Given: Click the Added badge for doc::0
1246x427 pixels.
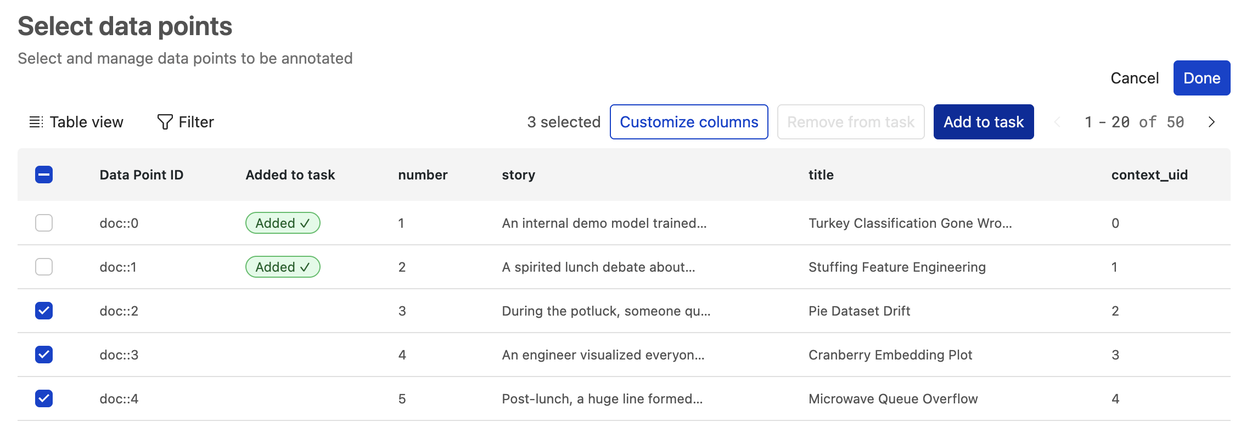Looking at the screenshot, I should click(x=282, y=223).
